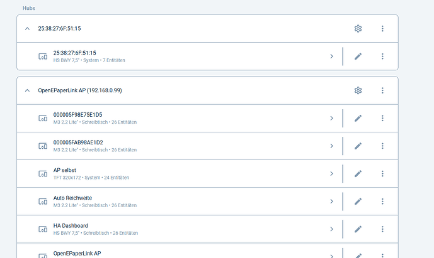This screenshot has width=434, height=258.
Task: Click device icon beside Auto Reichweite
Action: click(x=43, y=202)
